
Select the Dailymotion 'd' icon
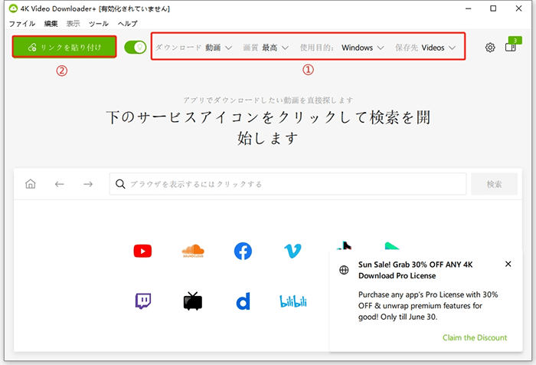pyautogui.click(x=243, y=301)
